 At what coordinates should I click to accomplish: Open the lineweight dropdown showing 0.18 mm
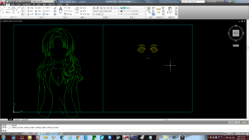coord(135,11)
